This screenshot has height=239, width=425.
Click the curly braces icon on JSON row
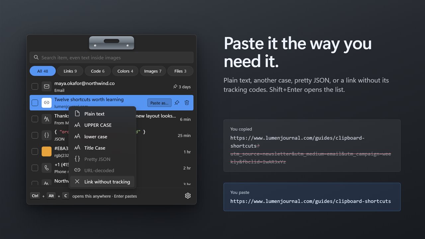(x=46, y=135)
